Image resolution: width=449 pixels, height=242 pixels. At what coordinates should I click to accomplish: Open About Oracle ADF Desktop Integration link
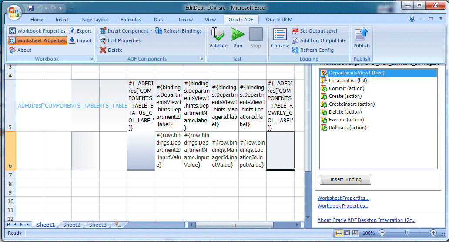366,220
